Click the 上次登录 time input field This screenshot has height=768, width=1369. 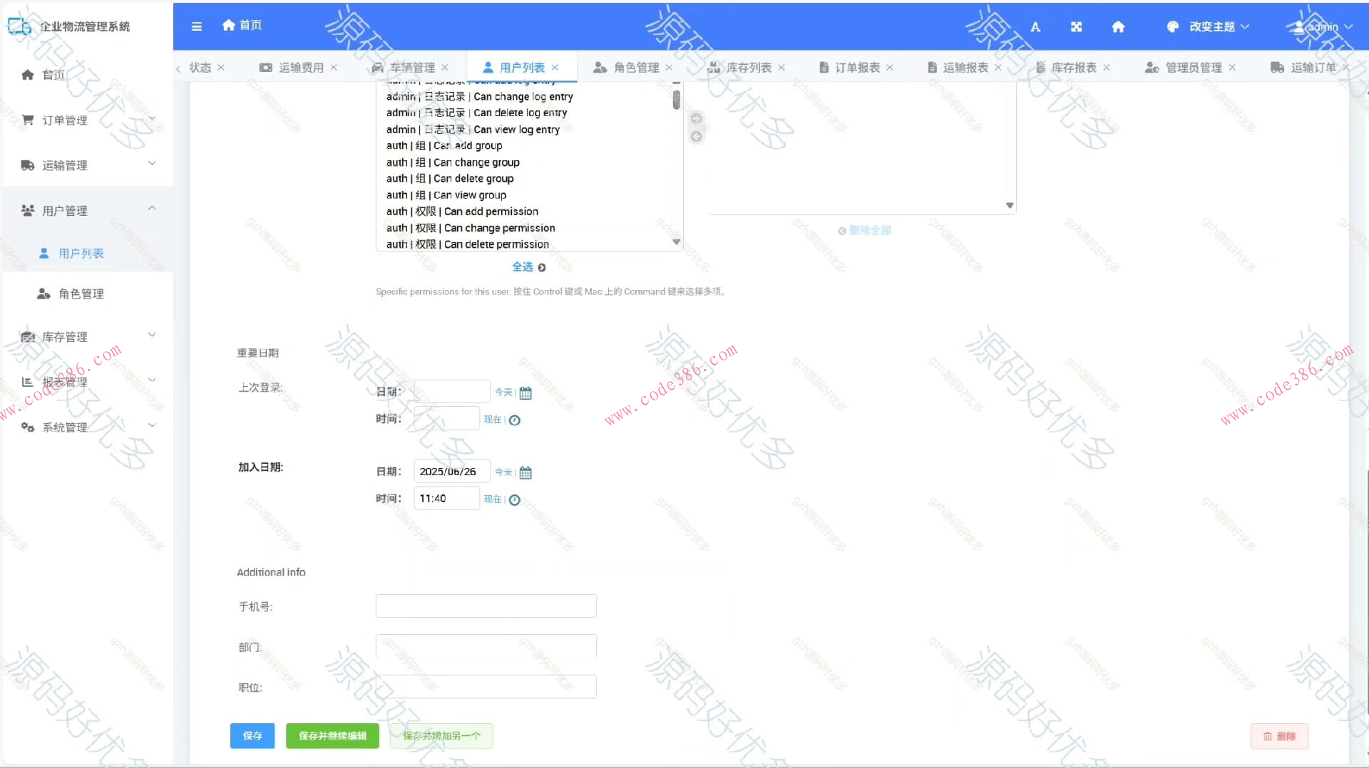pos(446,418)
